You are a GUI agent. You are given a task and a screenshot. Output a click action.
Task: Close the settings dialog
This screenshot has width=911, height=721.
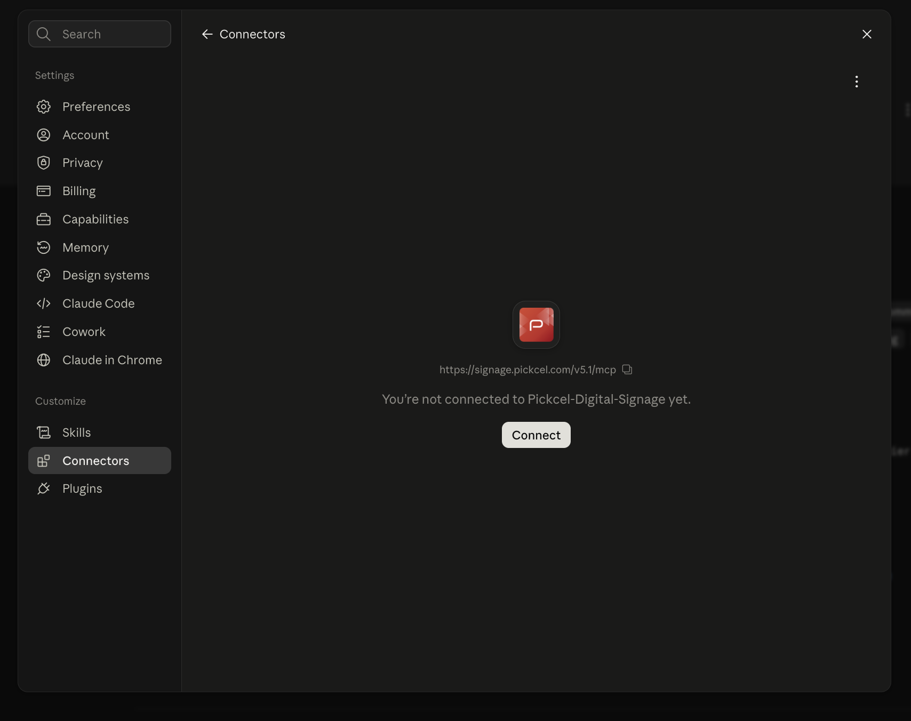[x=867, y=34]
